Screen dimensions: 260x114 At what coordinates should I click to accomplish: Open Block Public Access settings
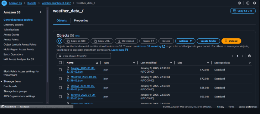pos(21,73)
